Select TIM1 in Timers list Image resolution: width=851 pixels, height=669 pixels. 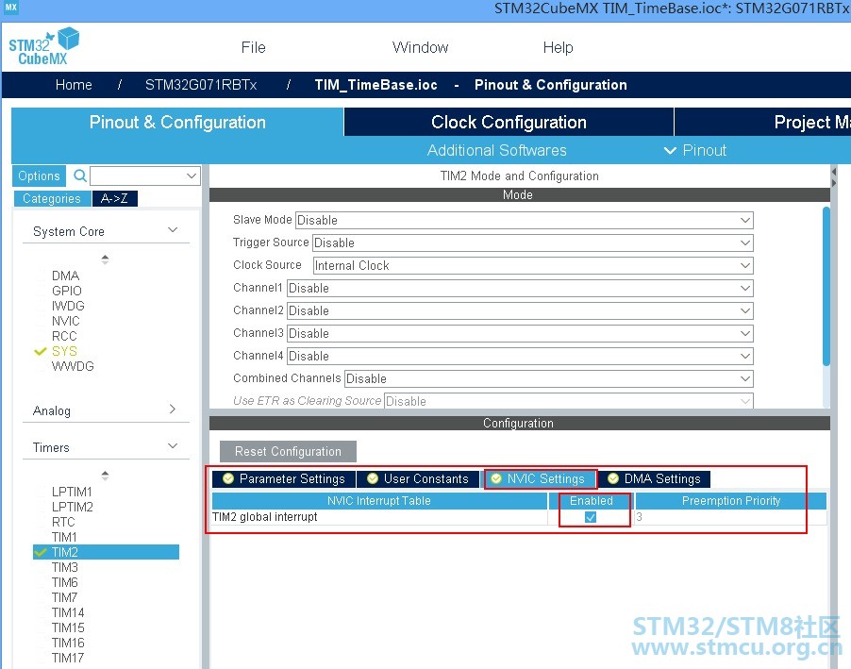coord(64,537)
